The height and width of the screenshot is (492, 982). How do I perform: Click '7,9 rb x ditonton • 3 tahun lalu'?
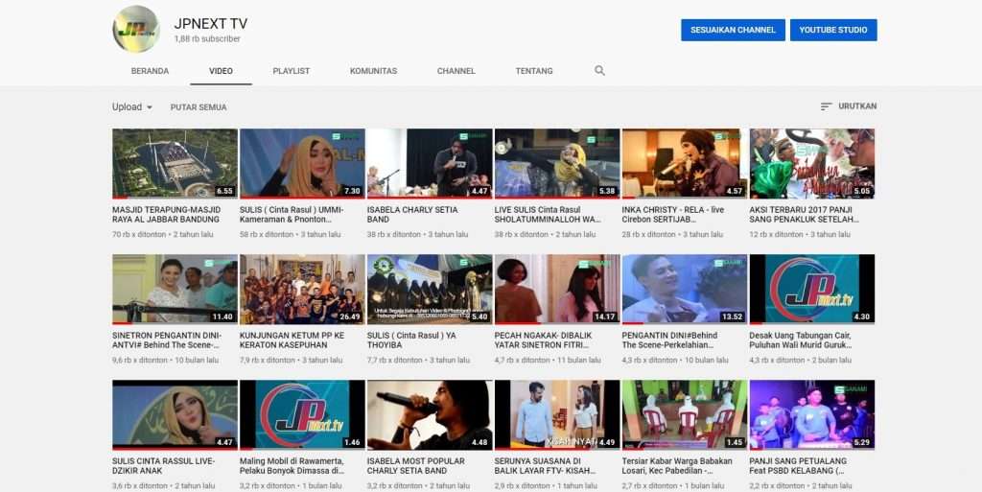[292, 361]
